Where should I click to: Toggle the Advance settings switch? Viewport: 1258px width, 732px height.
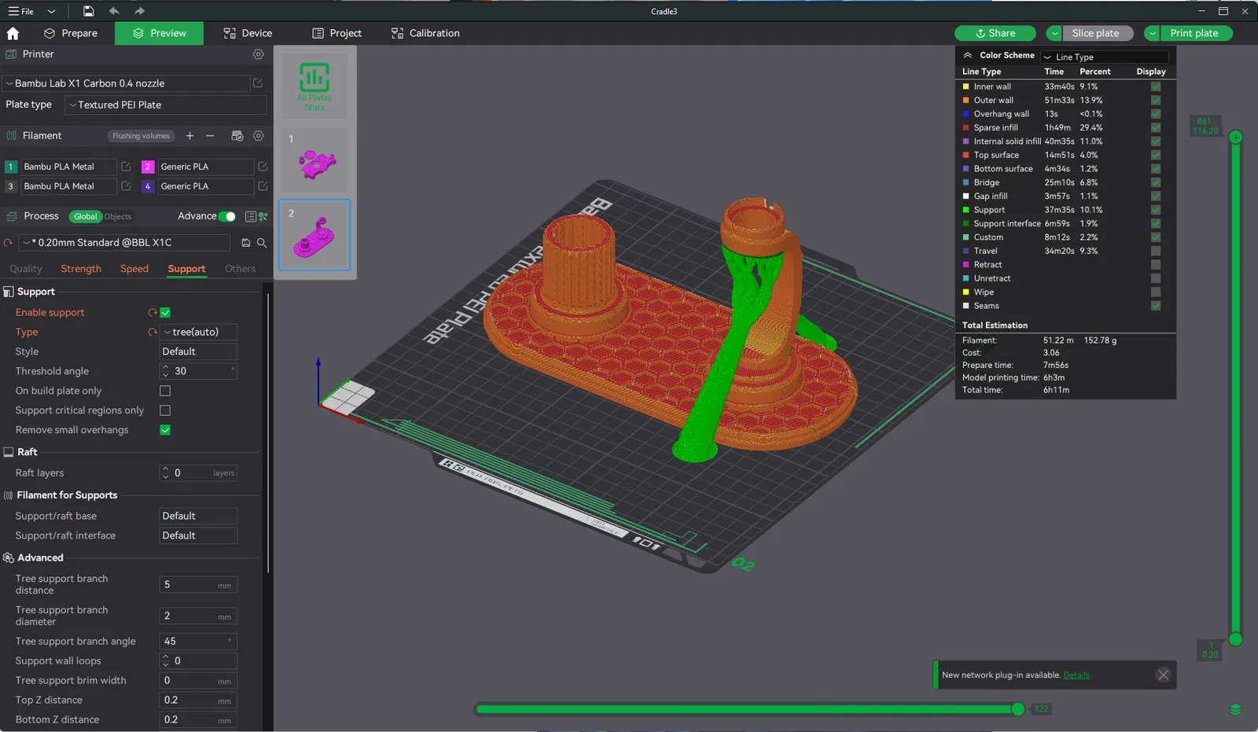point(226,216)
